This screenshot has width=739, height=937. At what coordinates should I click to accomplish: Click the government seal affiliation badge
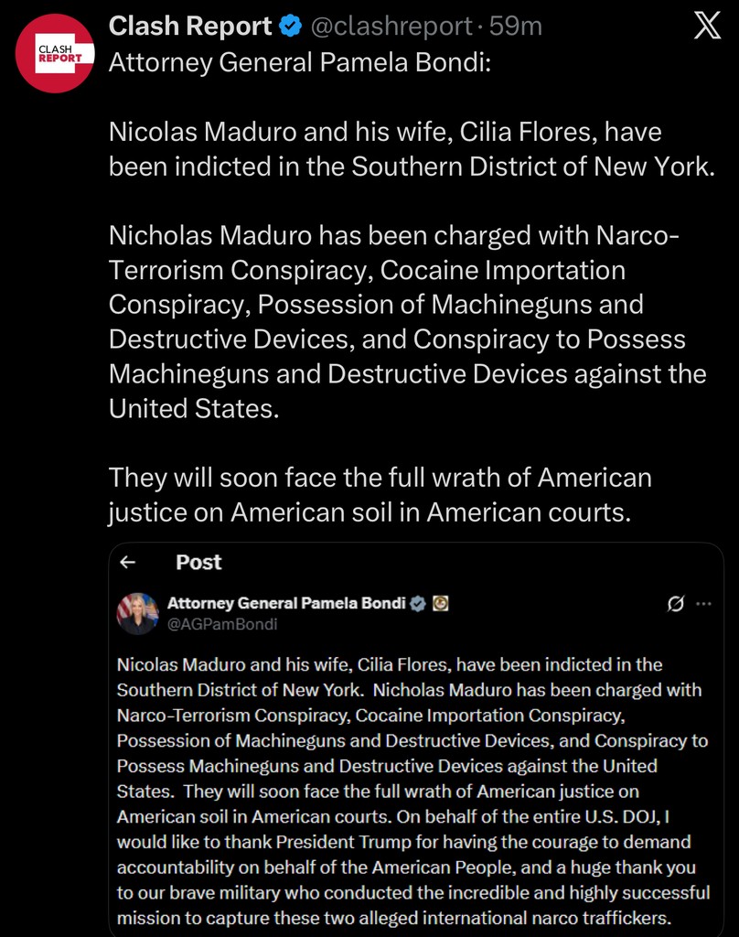tap(440, 603)
